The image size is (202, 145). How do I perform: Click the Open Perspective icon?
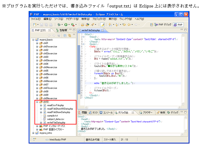(x=152, y=24)
